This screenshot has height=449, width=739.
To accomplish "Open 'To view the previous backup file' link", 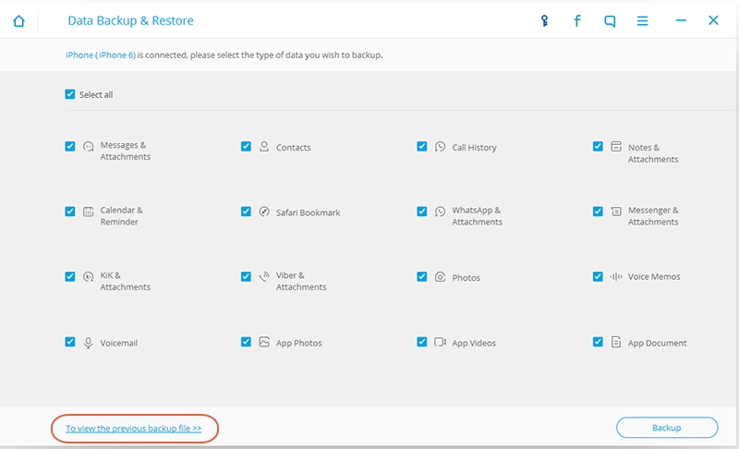I will click(133, 429).
